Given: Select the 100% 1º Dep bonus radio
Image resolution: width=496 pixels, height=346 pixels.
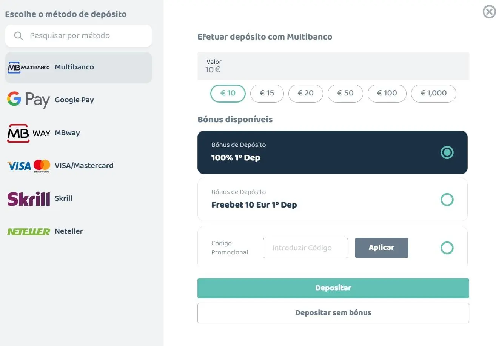Looking at the screenshot, I should (x=447, y=152).
